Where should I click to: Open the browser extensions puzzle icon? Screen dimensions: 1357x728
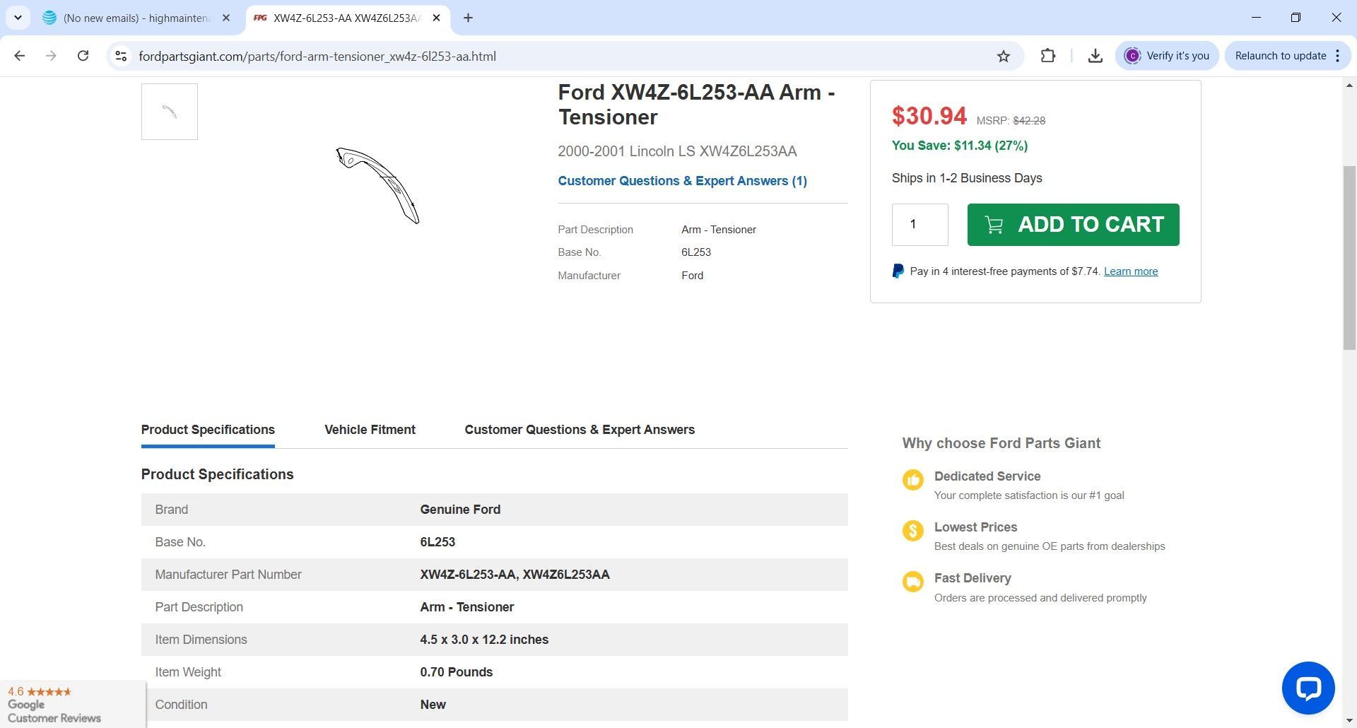[x=1047, y=56]
